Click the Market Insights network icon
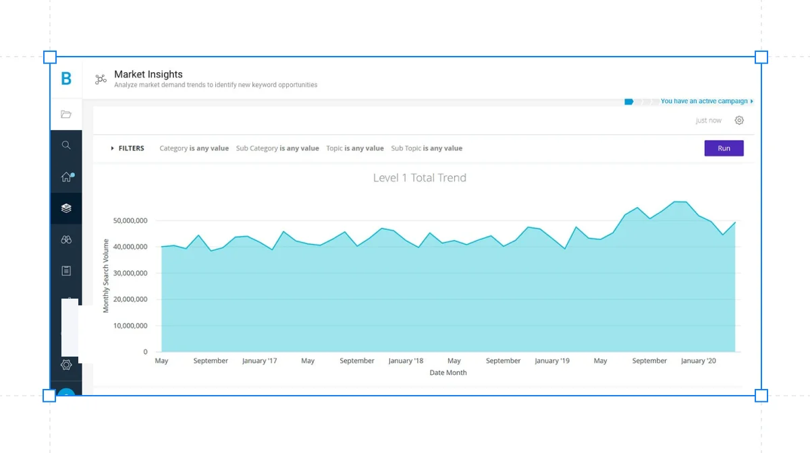Screen dimensions: 810x453 [x=101, y=80]
